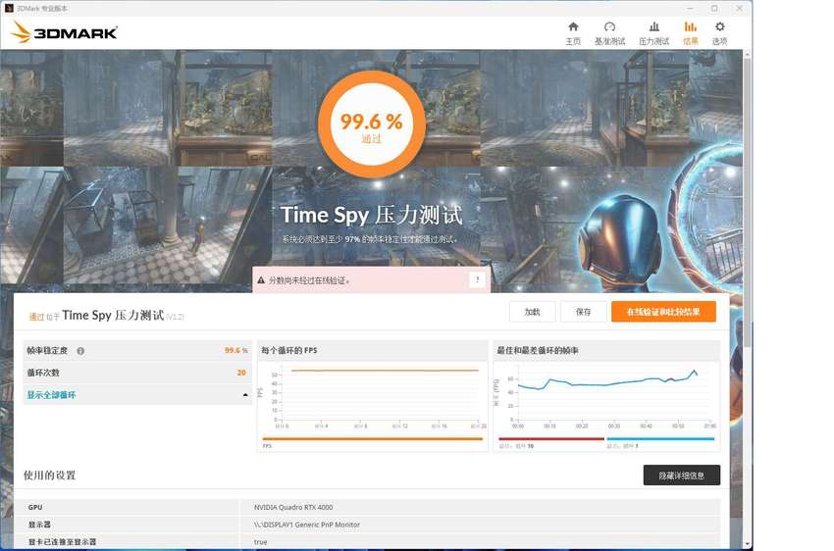Click the vertical scrollbar thumb

(x=748, y=202)
